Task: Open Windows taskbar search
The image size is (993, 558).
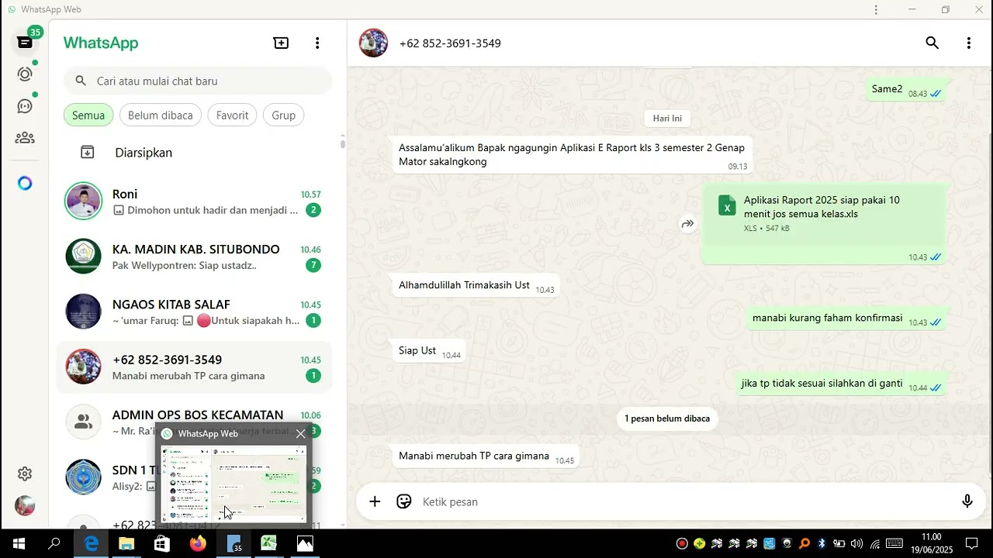Action: point(54,543)
